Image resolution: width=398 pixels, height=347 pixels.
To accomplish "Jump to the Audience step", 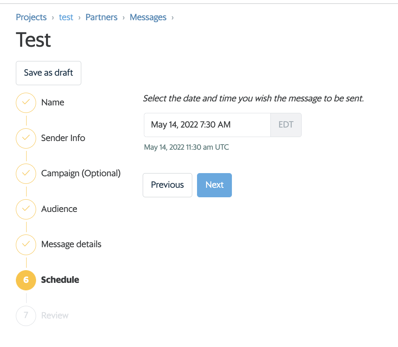I will pyautogui.click(x=59, y=209).
